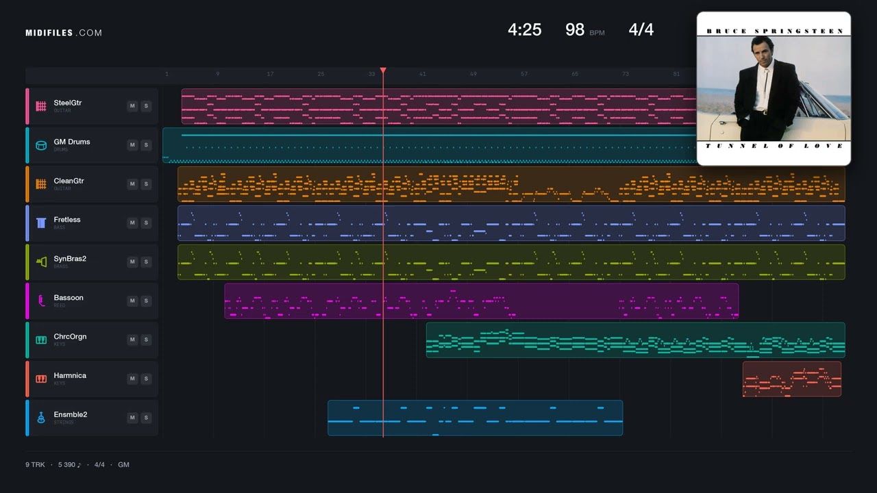Click the MIDIFILES.COM logo
The height and width of the screenshot is (493, 877).
(x=64, y=33)
